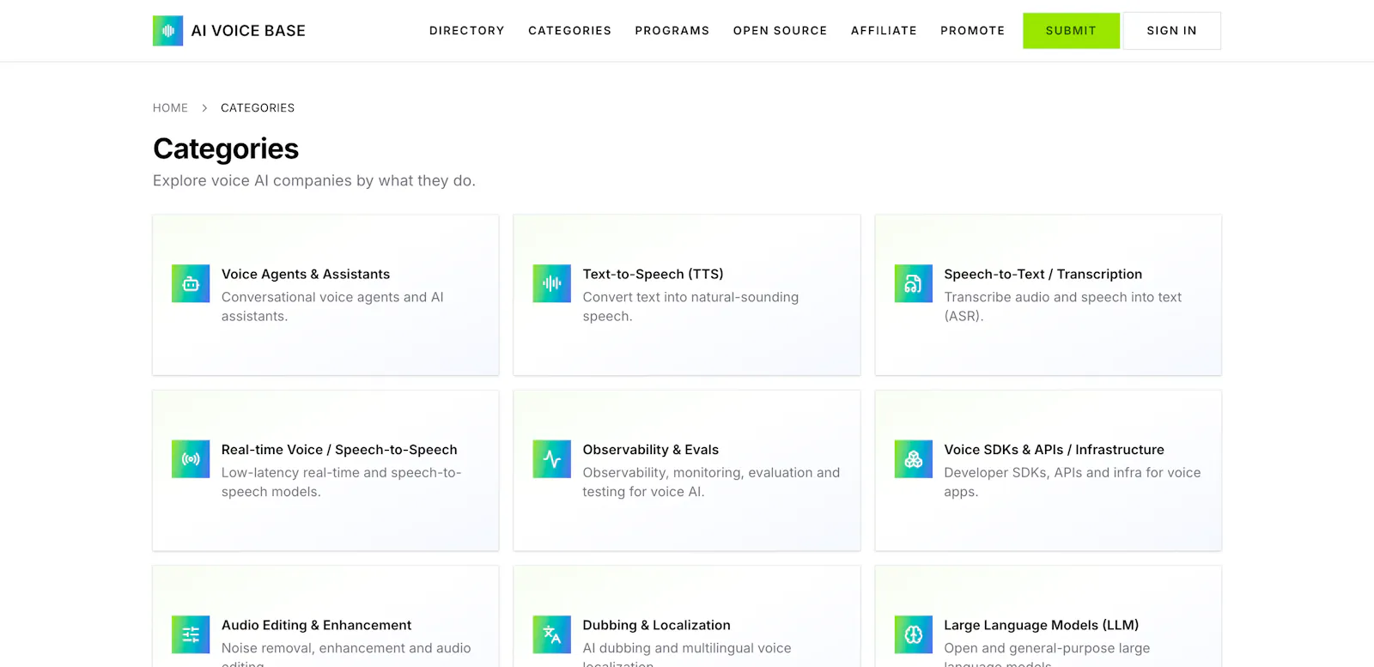
Task: Open the Directory nav item
Action: pyautogui.click(x=467, y=31)
